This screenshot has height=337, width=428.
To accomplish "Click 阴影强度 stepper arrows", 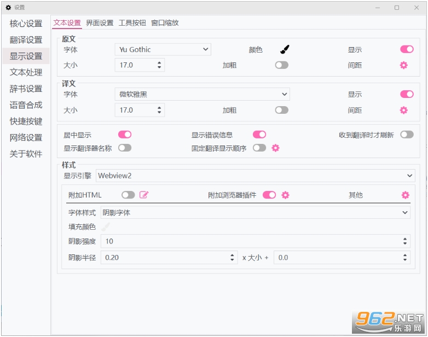I will click(405, 241).
